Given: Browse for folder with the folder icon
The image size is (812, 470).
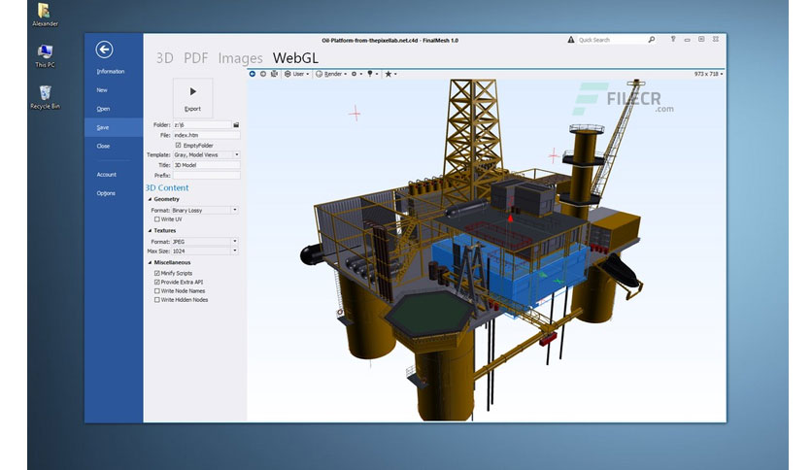Looking at the screenshot, I should (236, 124).
